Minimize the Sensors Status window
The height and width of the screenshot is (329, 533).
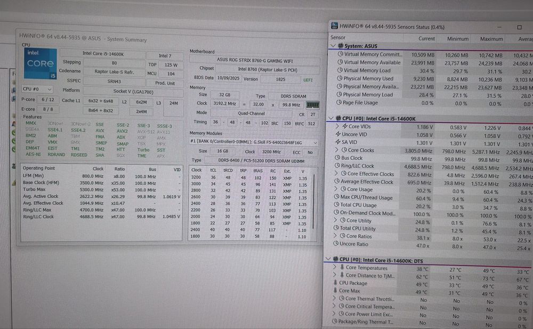coord(499,27)
